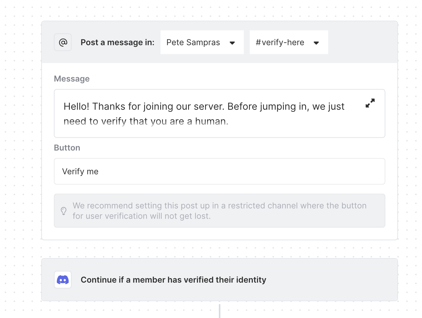Click the @ mention icon
The width and height of the screenshot is (422, 318).
pos(63,42)
